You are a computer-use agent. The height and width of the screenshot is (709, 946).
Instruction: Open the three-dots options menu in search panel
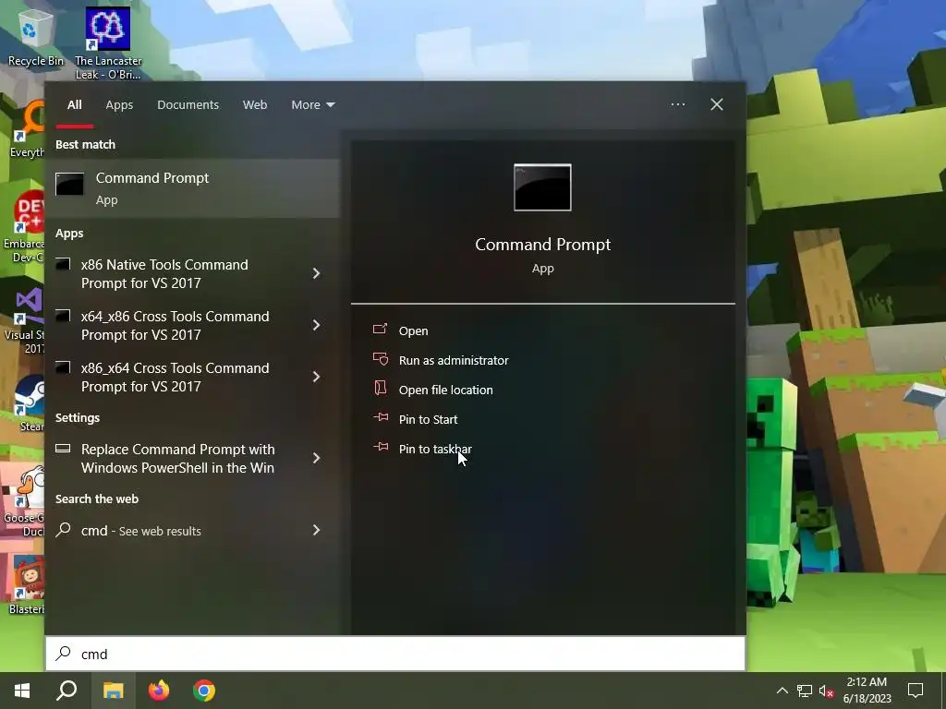(x=677, y=104)
